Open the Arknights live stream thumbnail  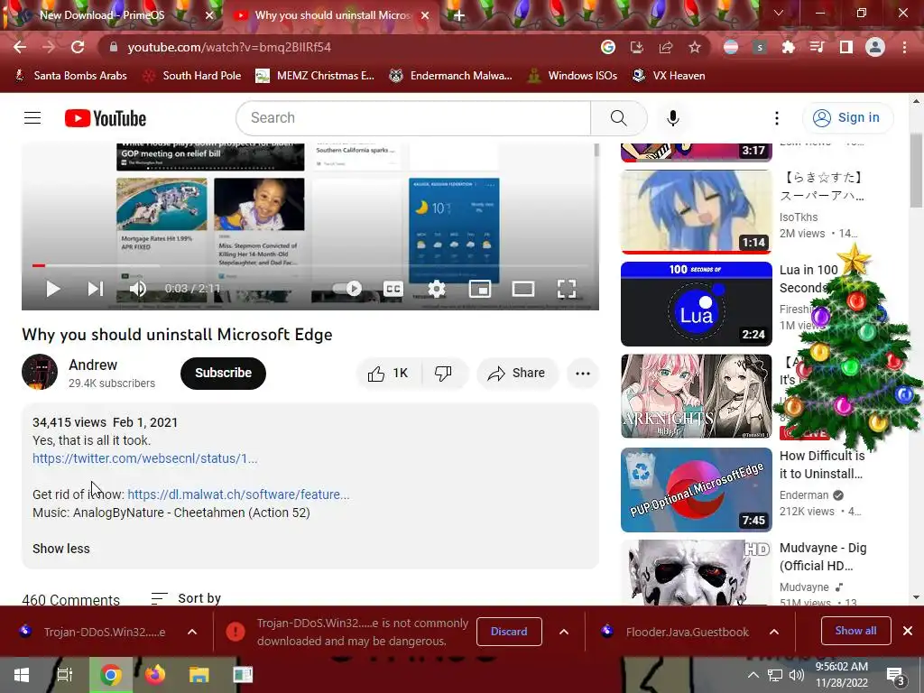(x=696, y=396)
